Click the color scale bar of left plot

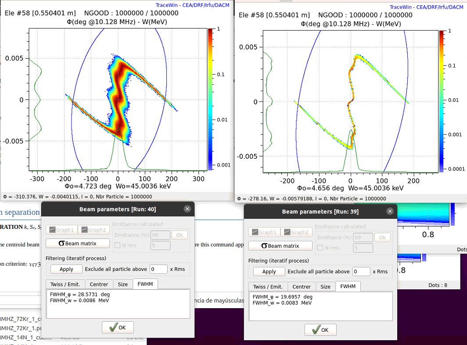[x=210, y=100]
